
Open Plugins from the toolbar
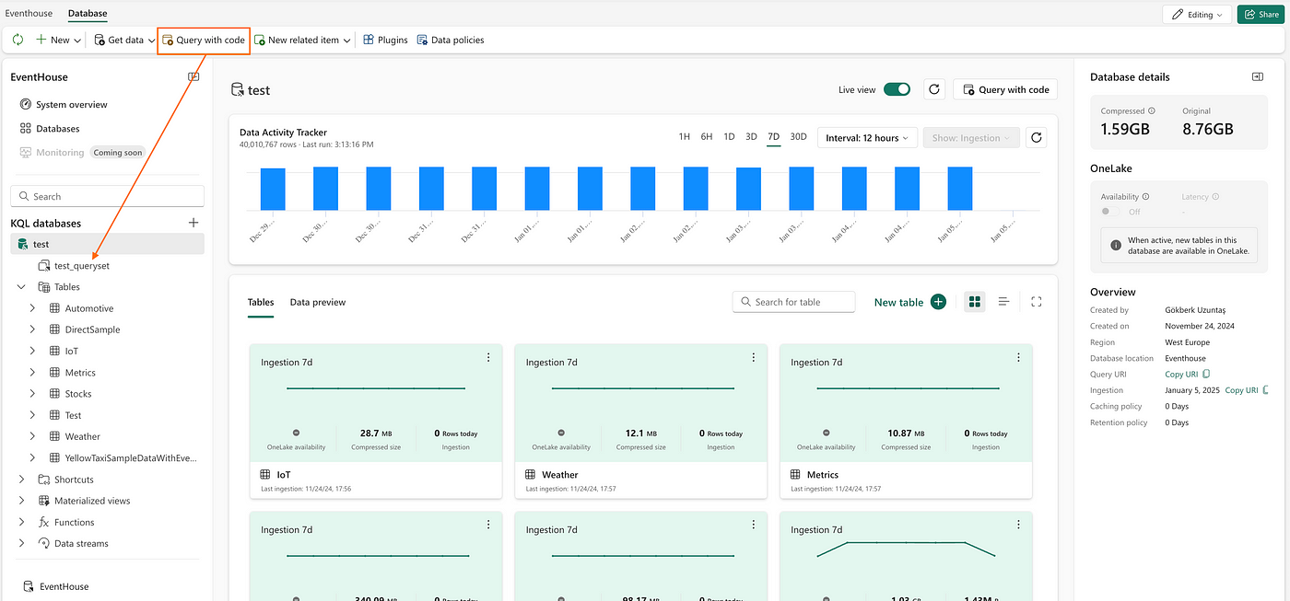pos(385,40)
